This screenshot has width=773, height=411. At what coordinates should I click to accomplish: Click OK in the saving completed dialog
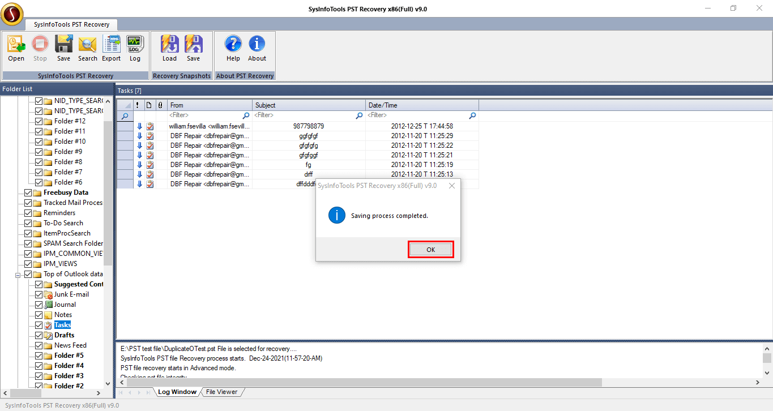pos(431,250)
